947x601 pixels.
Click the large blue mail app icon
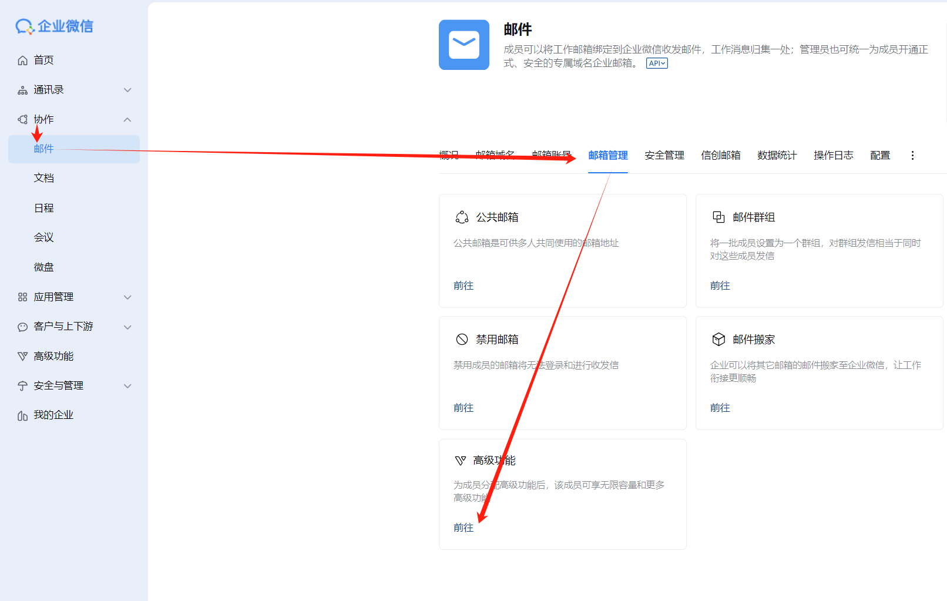(464, 45)
